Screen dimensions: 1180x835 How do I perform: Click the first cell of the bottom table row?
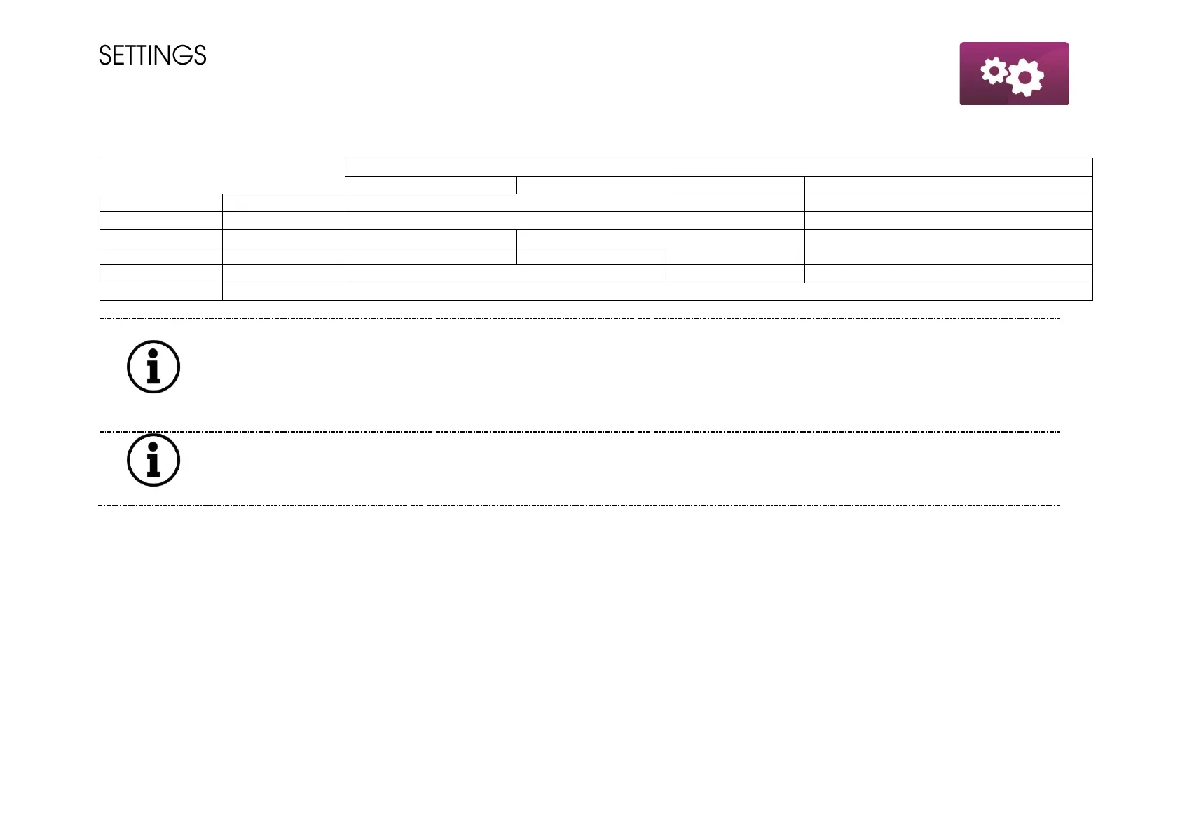pyautogui.click(x=161, y=292)
